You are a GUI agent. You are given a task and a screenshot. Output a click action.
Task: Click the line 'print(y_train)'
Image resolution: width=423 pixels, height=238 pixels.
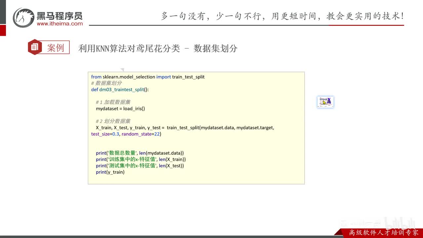[110, 172]
